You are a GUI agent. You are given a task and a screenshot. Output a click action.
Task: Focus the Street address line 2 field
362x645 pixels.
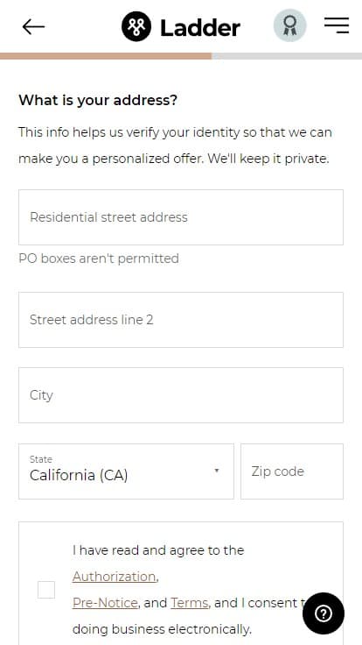181,320
